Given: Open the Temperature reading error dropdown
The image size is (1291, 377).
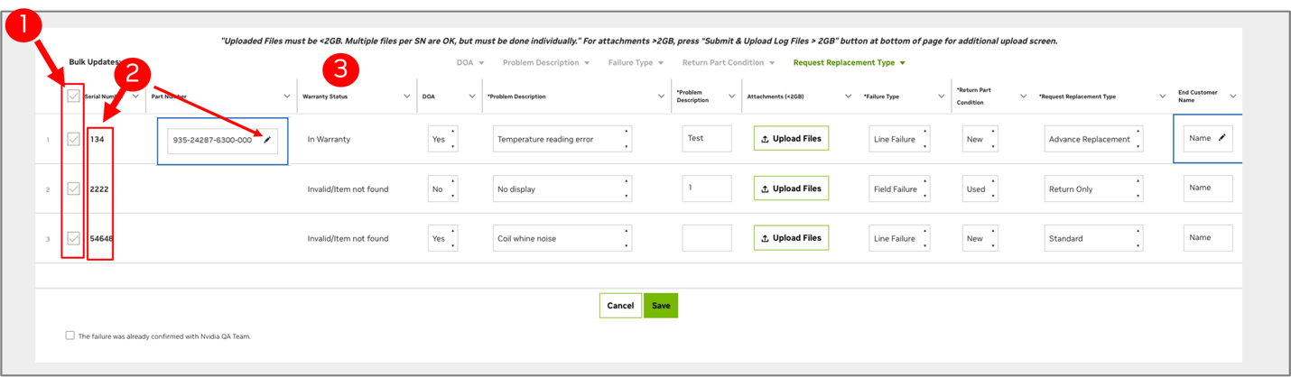Looking at the screenshot, I should (x=562, y=139).
